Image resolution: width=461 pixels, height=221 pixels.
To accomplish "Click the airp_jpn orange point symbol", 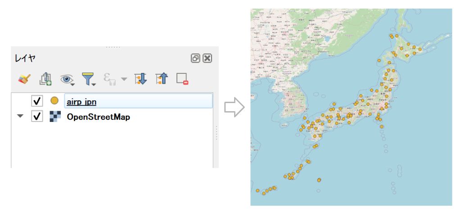I will click(54, 101).
